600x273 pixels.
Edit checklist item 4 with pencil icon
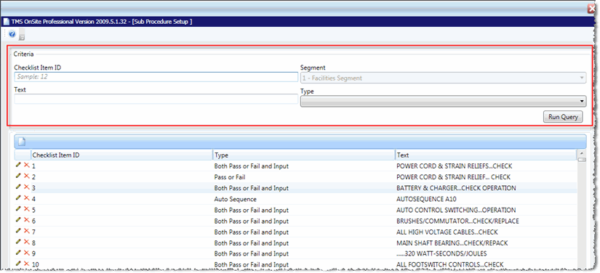pos(18,197)
